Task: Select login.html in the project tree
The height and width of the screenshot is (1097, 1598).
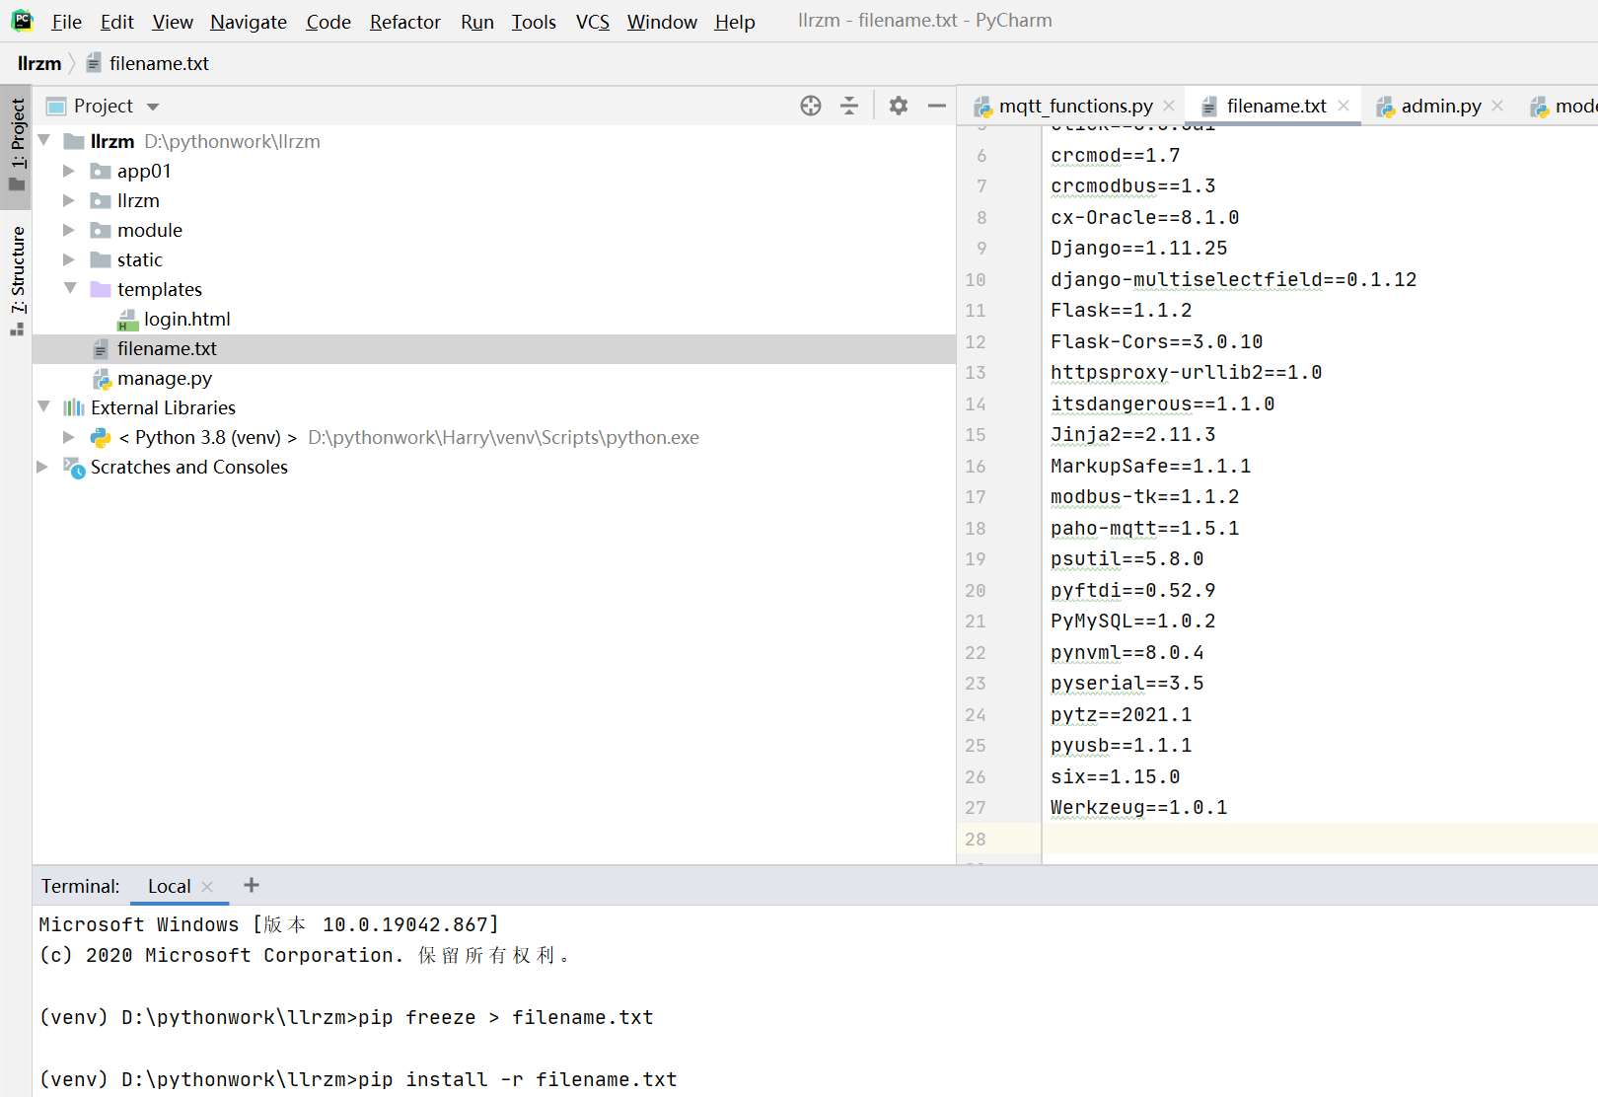Action: (x=187, y=318)
